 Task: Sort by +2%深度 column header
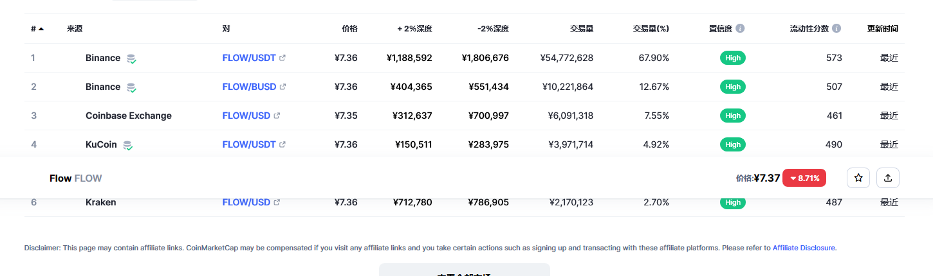(414, 29)
